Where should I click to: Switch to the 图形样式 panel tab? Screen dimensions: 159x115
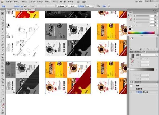click(138, 82)
